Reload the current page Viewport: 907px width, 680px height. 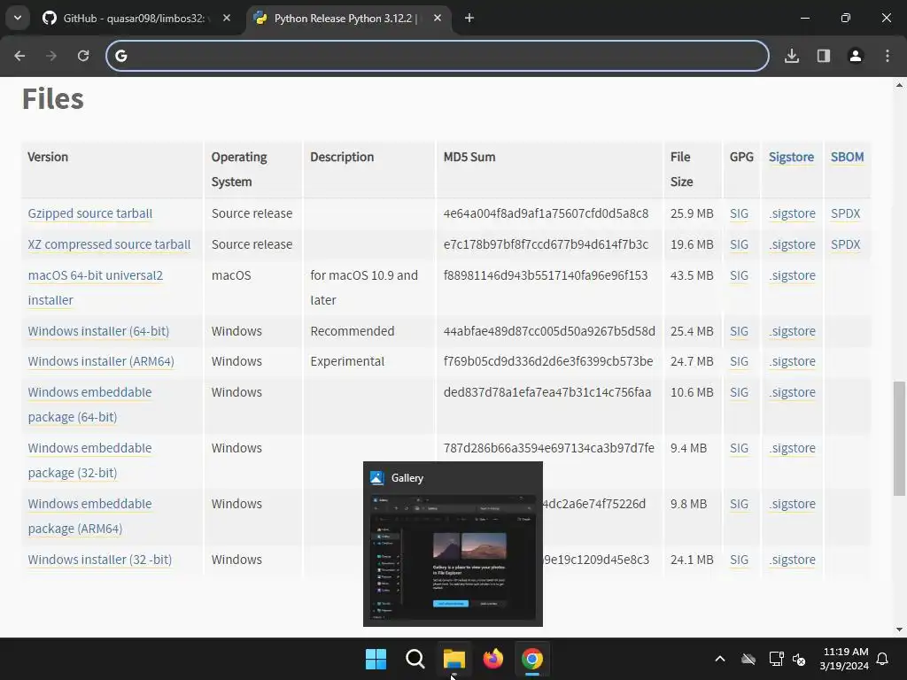83,56
